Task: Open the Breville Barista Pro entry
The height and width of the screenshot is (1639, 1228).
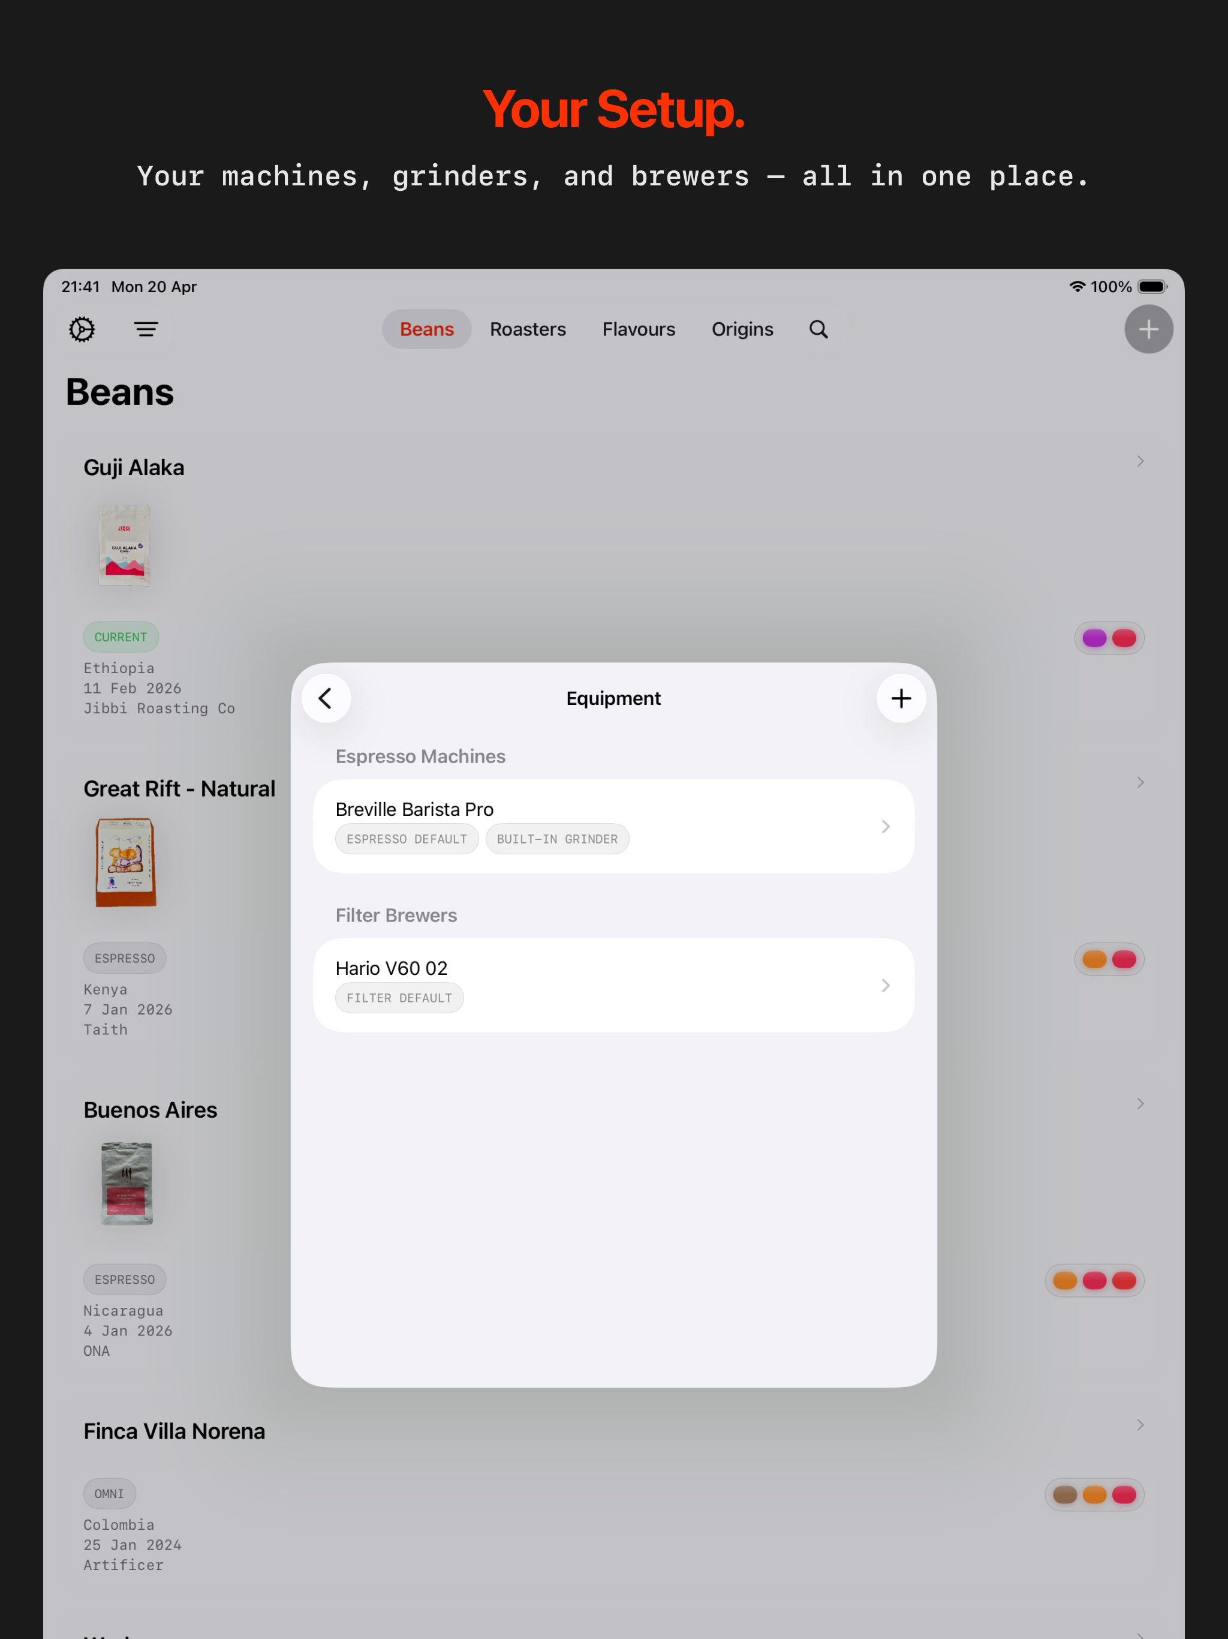Action: (x=613, y=826)
